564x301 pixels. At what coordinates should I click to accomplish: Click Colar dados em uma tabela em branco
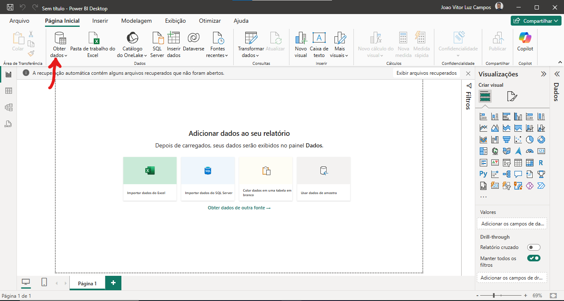265,179
